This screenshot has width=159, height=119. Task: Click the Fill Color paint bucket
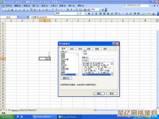pyautogui.click(x=148, y=14)
